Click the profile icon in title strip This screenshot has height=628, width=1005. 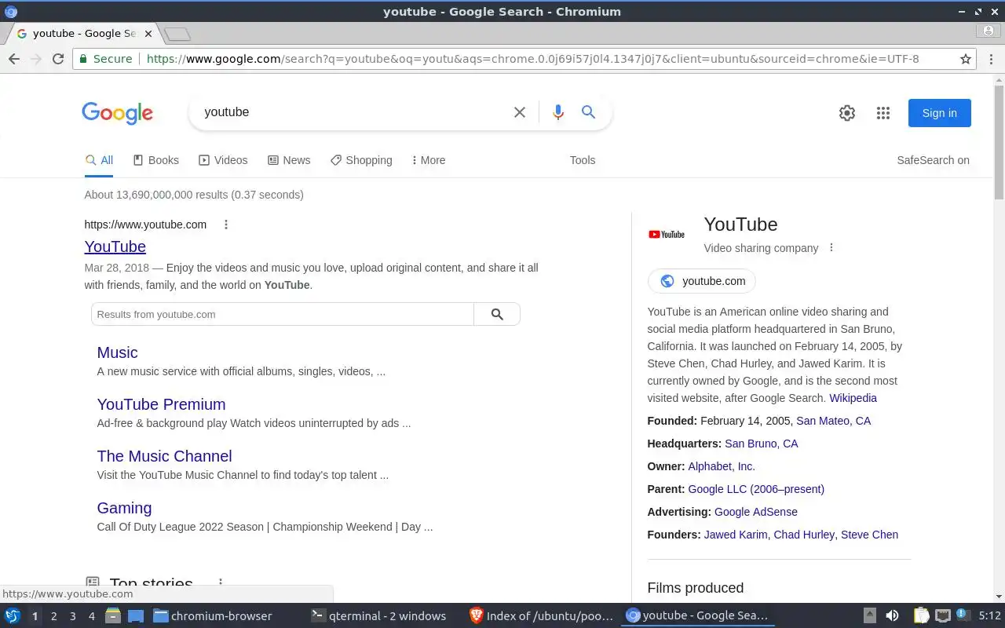point(989,31)
